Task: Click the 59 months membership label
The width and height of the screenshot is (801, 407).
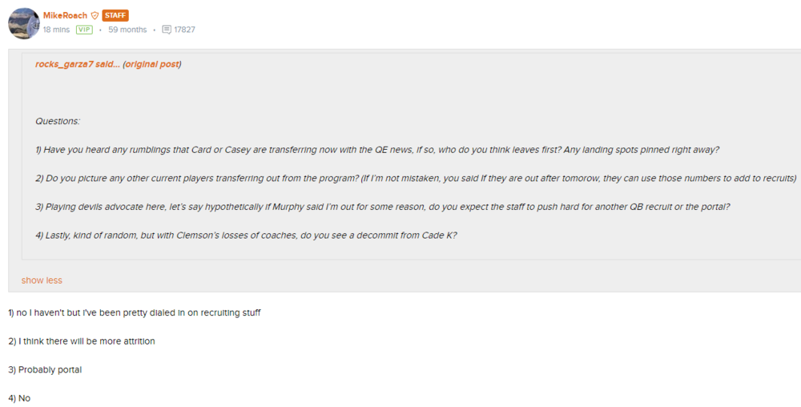Action: pyautogui.click(x=127, y=30)
